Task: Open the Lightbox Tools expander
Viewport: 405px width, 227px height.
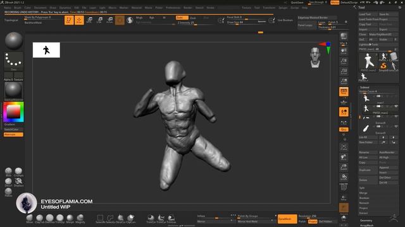Action: pos(368,45)
